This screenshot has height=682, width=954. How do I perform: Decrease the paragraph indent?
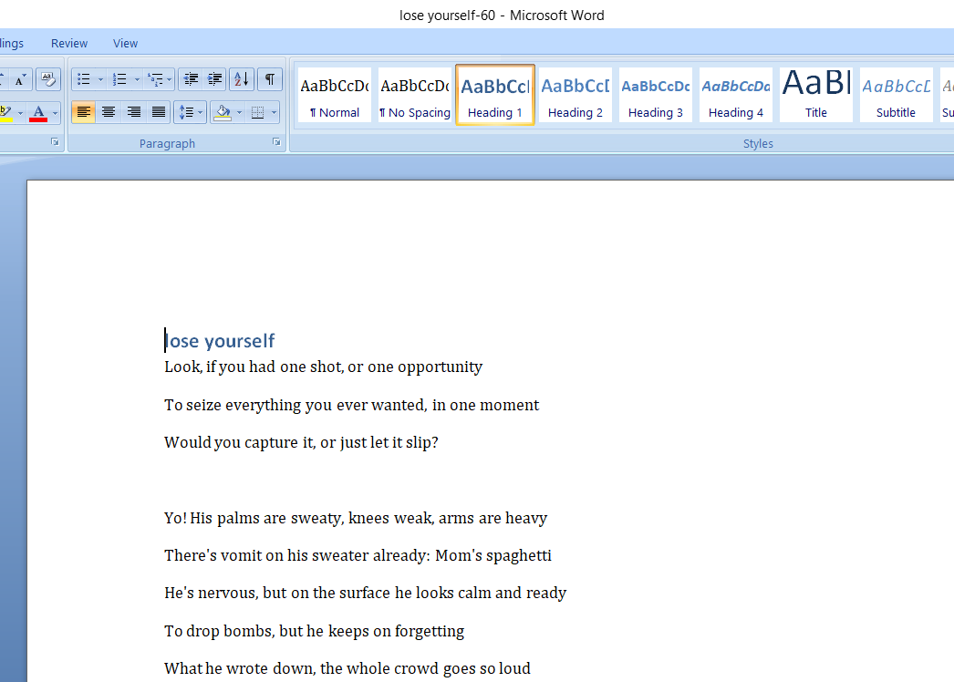(x=191, y=79)
